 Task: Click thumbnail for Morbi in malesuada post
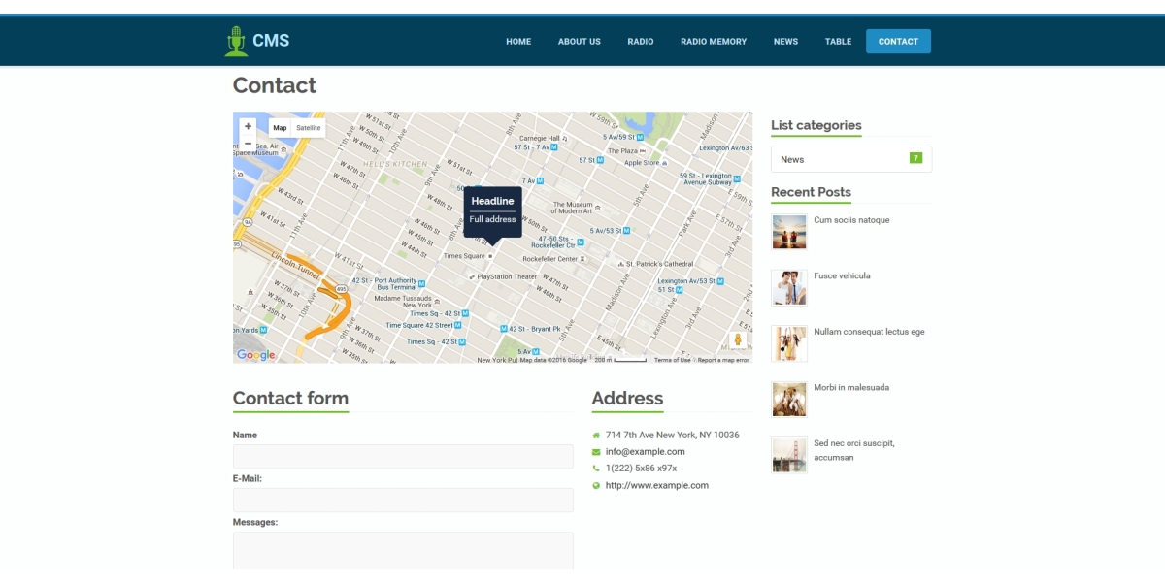point(789,399)
